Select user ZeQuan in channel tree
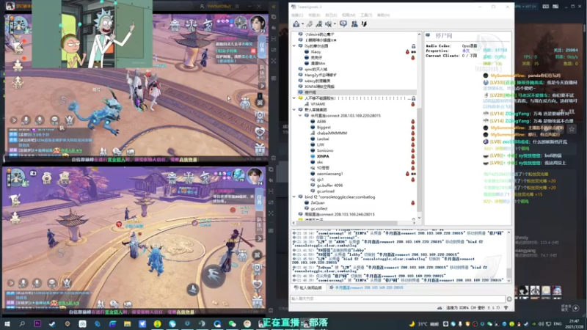The image size is (587, 330). 318,203
